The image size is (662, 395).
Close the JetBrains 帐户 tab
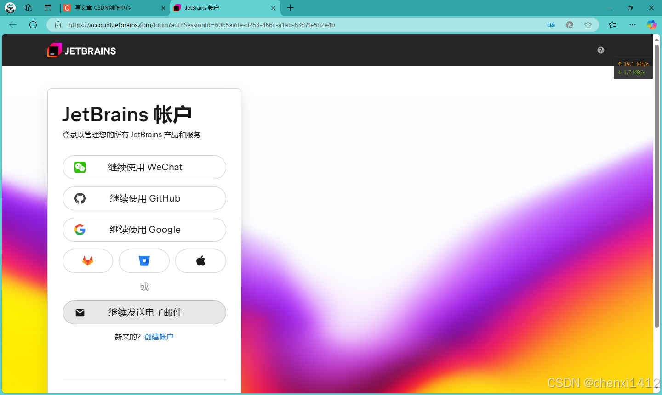(273, 8)
